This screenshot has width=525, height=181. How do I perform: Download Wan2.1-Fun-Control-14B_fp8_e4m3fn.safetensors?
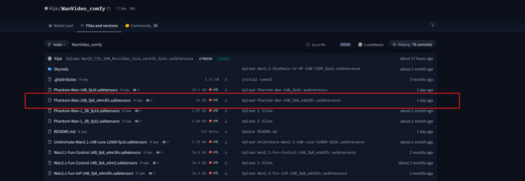tap(226, 153)
